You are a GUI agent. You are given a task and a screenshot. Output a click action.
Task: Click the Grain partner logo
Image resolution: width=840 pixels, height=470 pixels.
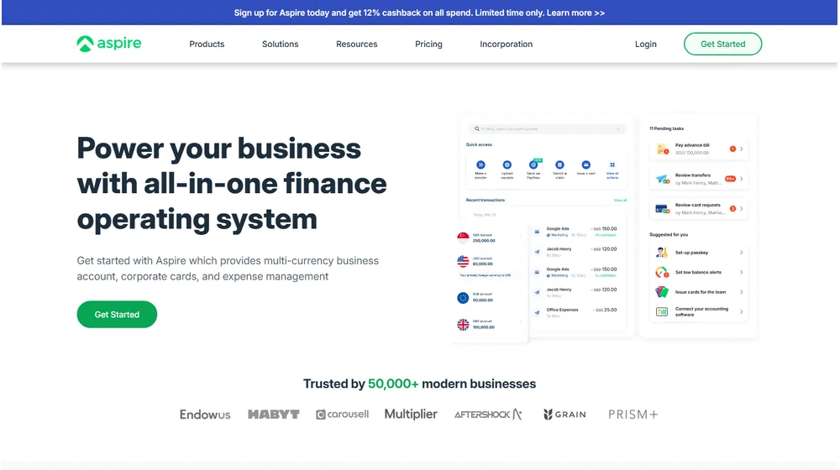[564, 415]
